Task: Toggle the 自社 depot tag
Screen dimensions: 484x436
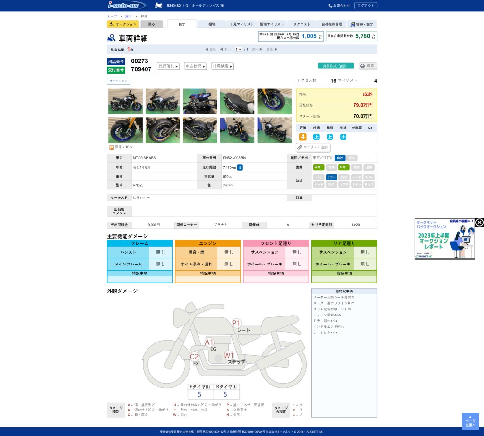Action: click(340, 158)
